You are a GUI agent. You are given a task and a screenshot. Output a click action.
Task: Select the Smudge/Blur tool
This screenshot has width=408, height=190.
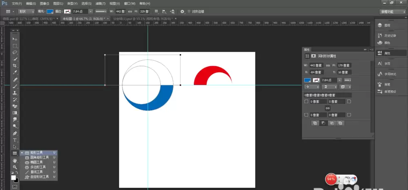click(15, 120)
